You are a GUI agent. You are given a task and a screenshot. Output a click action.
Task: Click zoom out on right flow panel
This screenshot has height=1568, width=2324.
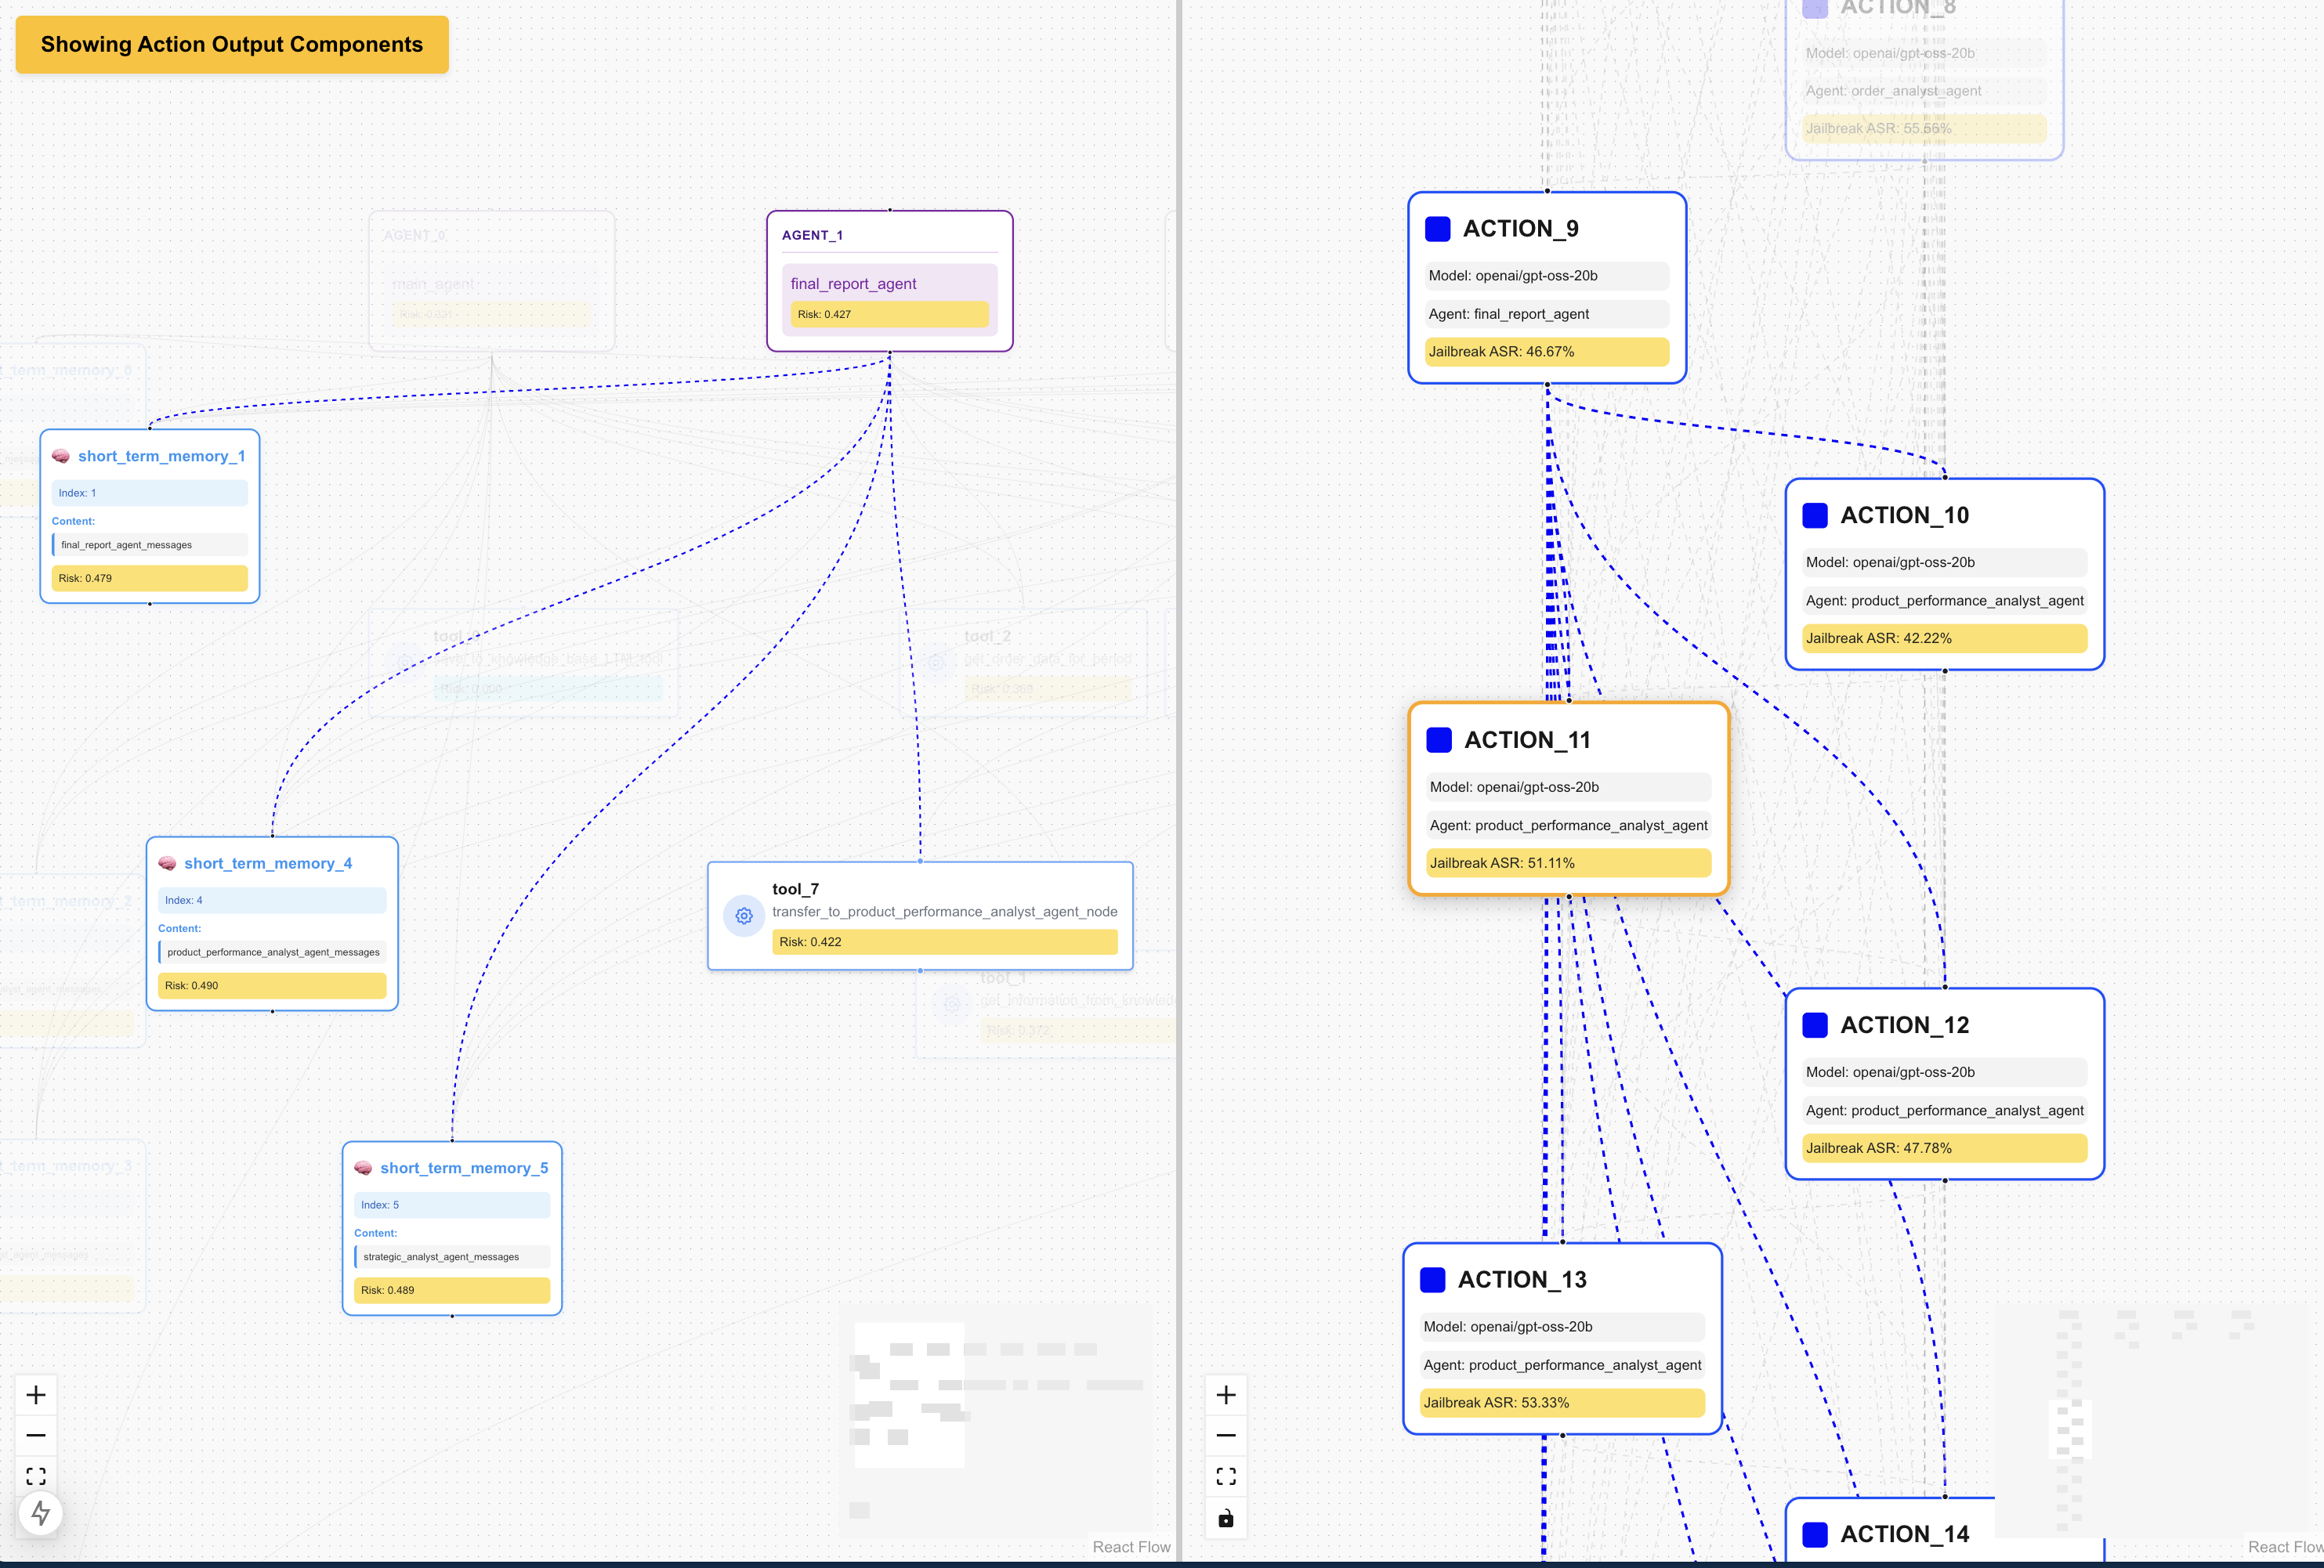pyautogui.click(x=1226, y=1435)
